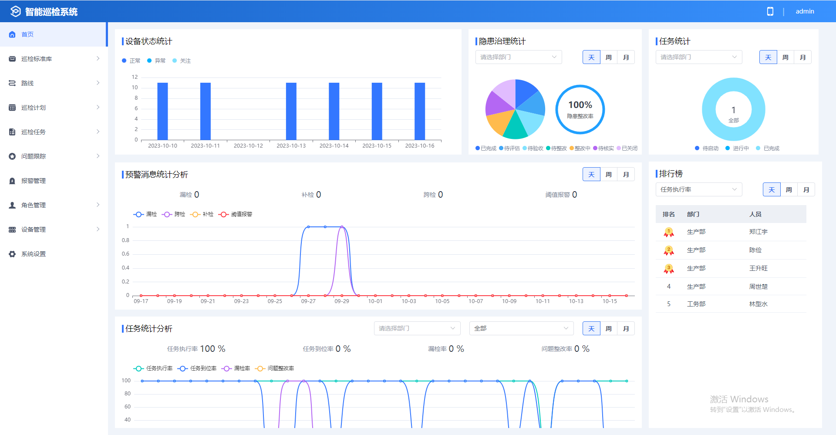
Task: Click the 问题跟踪 star icon
Action: point(12,156)
